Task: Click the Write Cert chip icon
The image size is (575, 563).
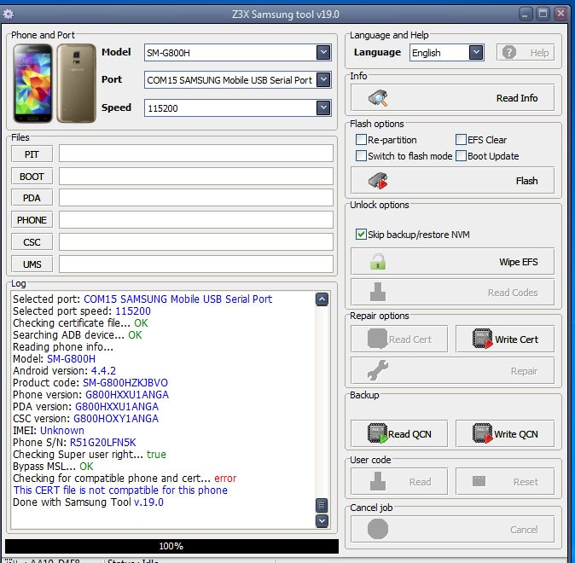Action: pos(482,339)
